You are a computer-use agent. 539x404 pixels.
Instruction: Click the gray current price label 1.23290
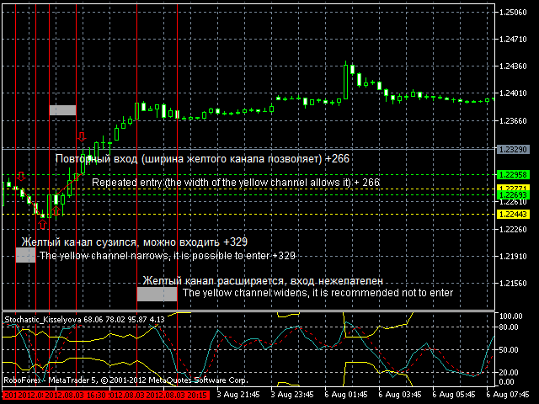point(513,150)
